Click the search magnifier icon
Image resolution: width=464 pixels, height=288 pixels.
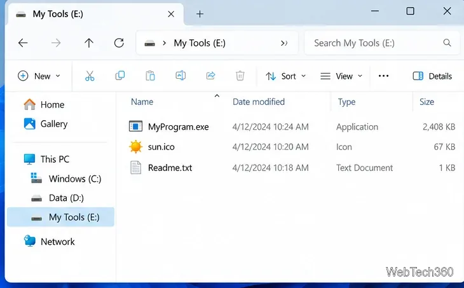(447, 43)
